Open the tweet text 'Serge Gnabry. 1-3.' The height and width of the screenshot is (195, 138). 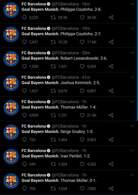click(x=77, y=132)
